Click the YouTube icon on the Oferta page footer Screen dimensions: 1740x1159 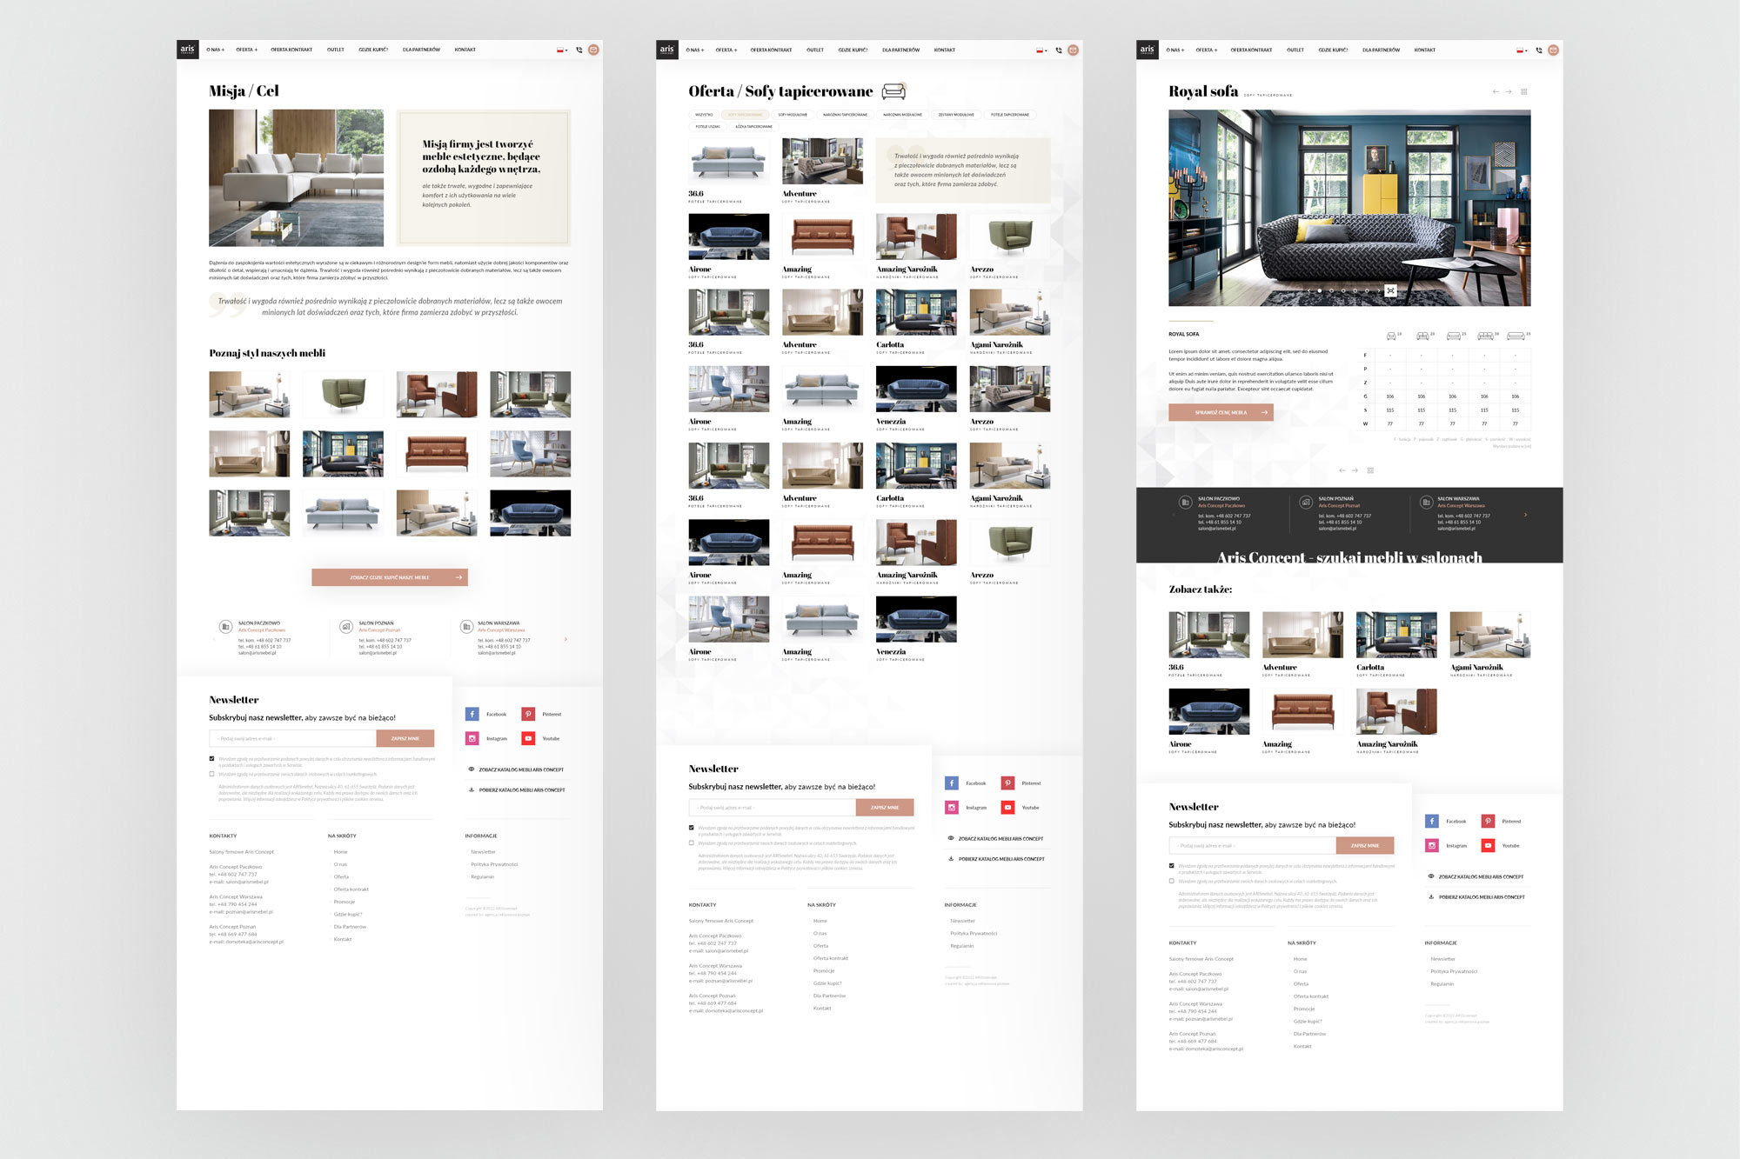(1007, 808)
